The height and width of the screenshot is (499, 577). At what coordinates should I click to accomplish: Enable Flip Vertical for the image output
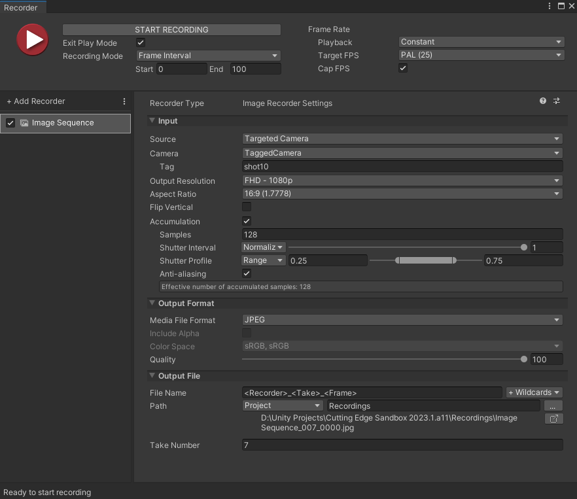tap(247, 207)
